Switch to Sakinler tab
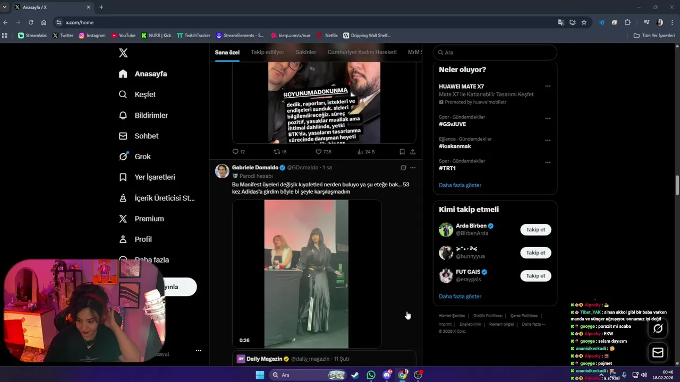 click(x=305, y=52)
